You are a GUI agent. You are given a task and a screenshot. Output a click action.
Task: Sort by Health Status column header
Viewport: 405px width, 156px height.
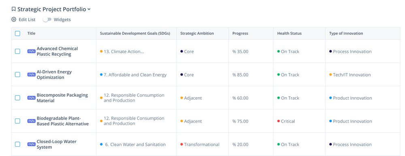[x=289, y=33]
